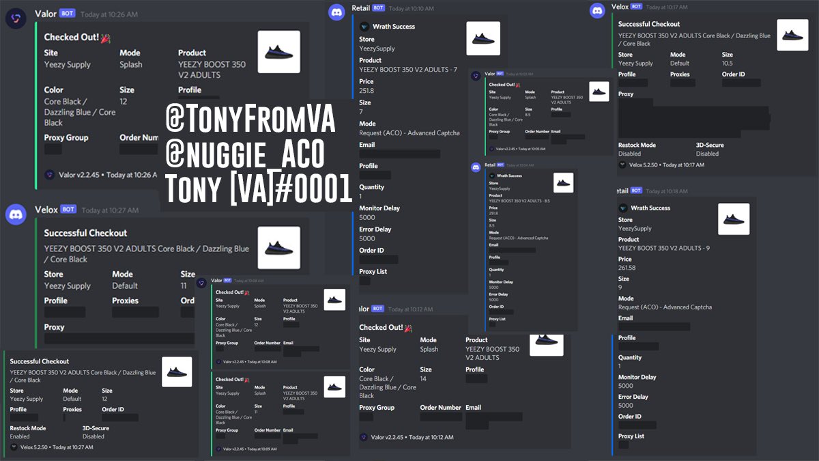Click the timestamp 'Today at 10:26 AM' beside Valor

[x=109, y=14]
